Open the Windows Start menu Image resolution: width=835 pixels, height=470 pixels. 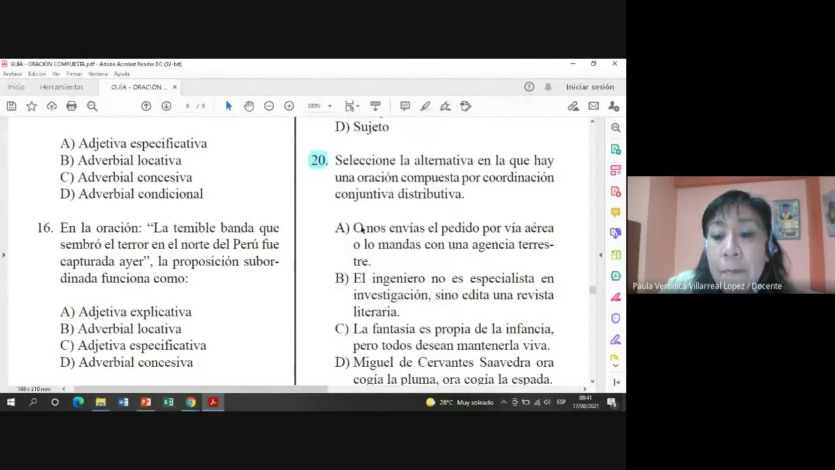(x=10, y=402)
